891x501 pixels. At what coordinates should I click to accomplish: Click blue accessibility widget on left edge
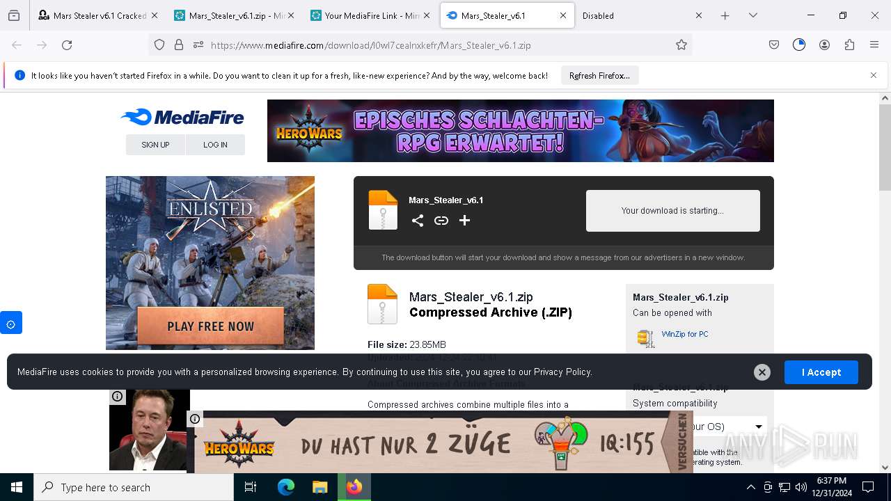coord(11,323)
